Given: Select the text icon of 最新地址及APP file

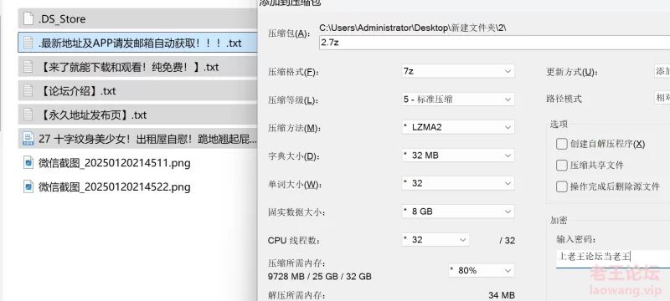Looking at the screenshot, I should [28, 43].
